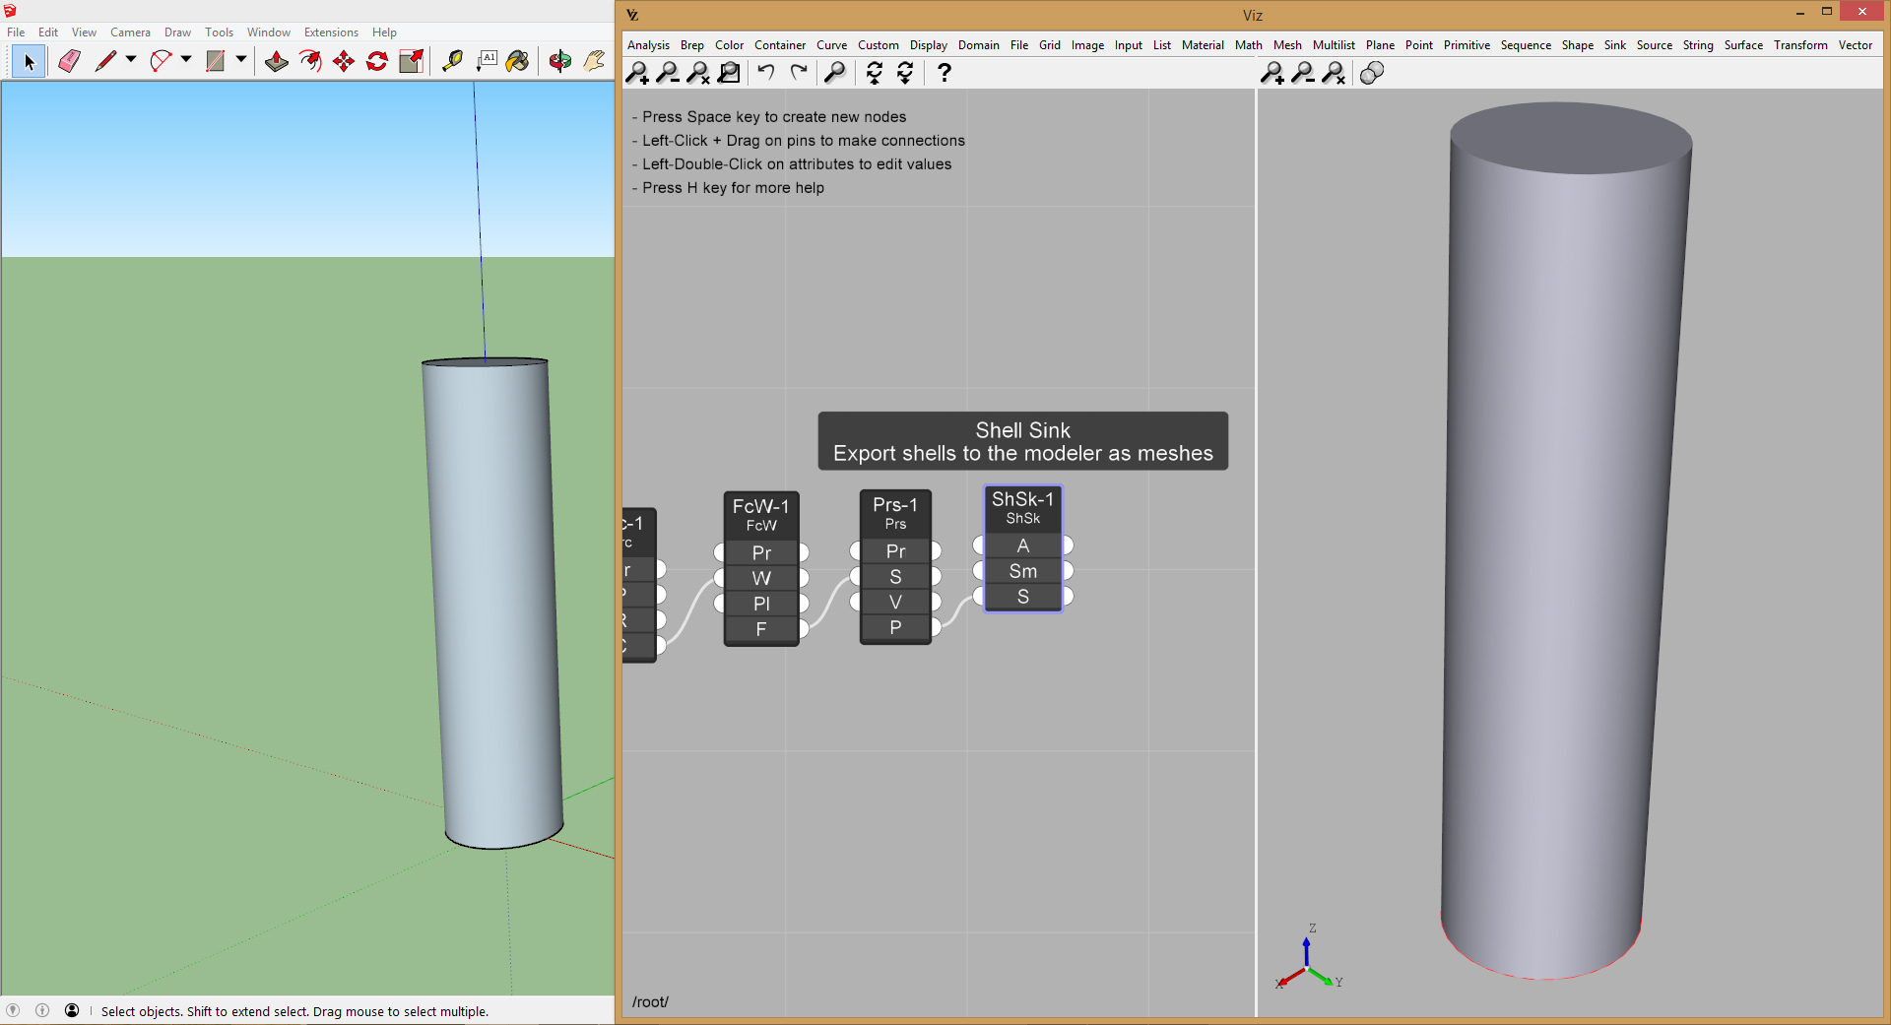Expand the rectangle shape tool dropdown
1891x1025 pixels.
click(x=241, y=60)
